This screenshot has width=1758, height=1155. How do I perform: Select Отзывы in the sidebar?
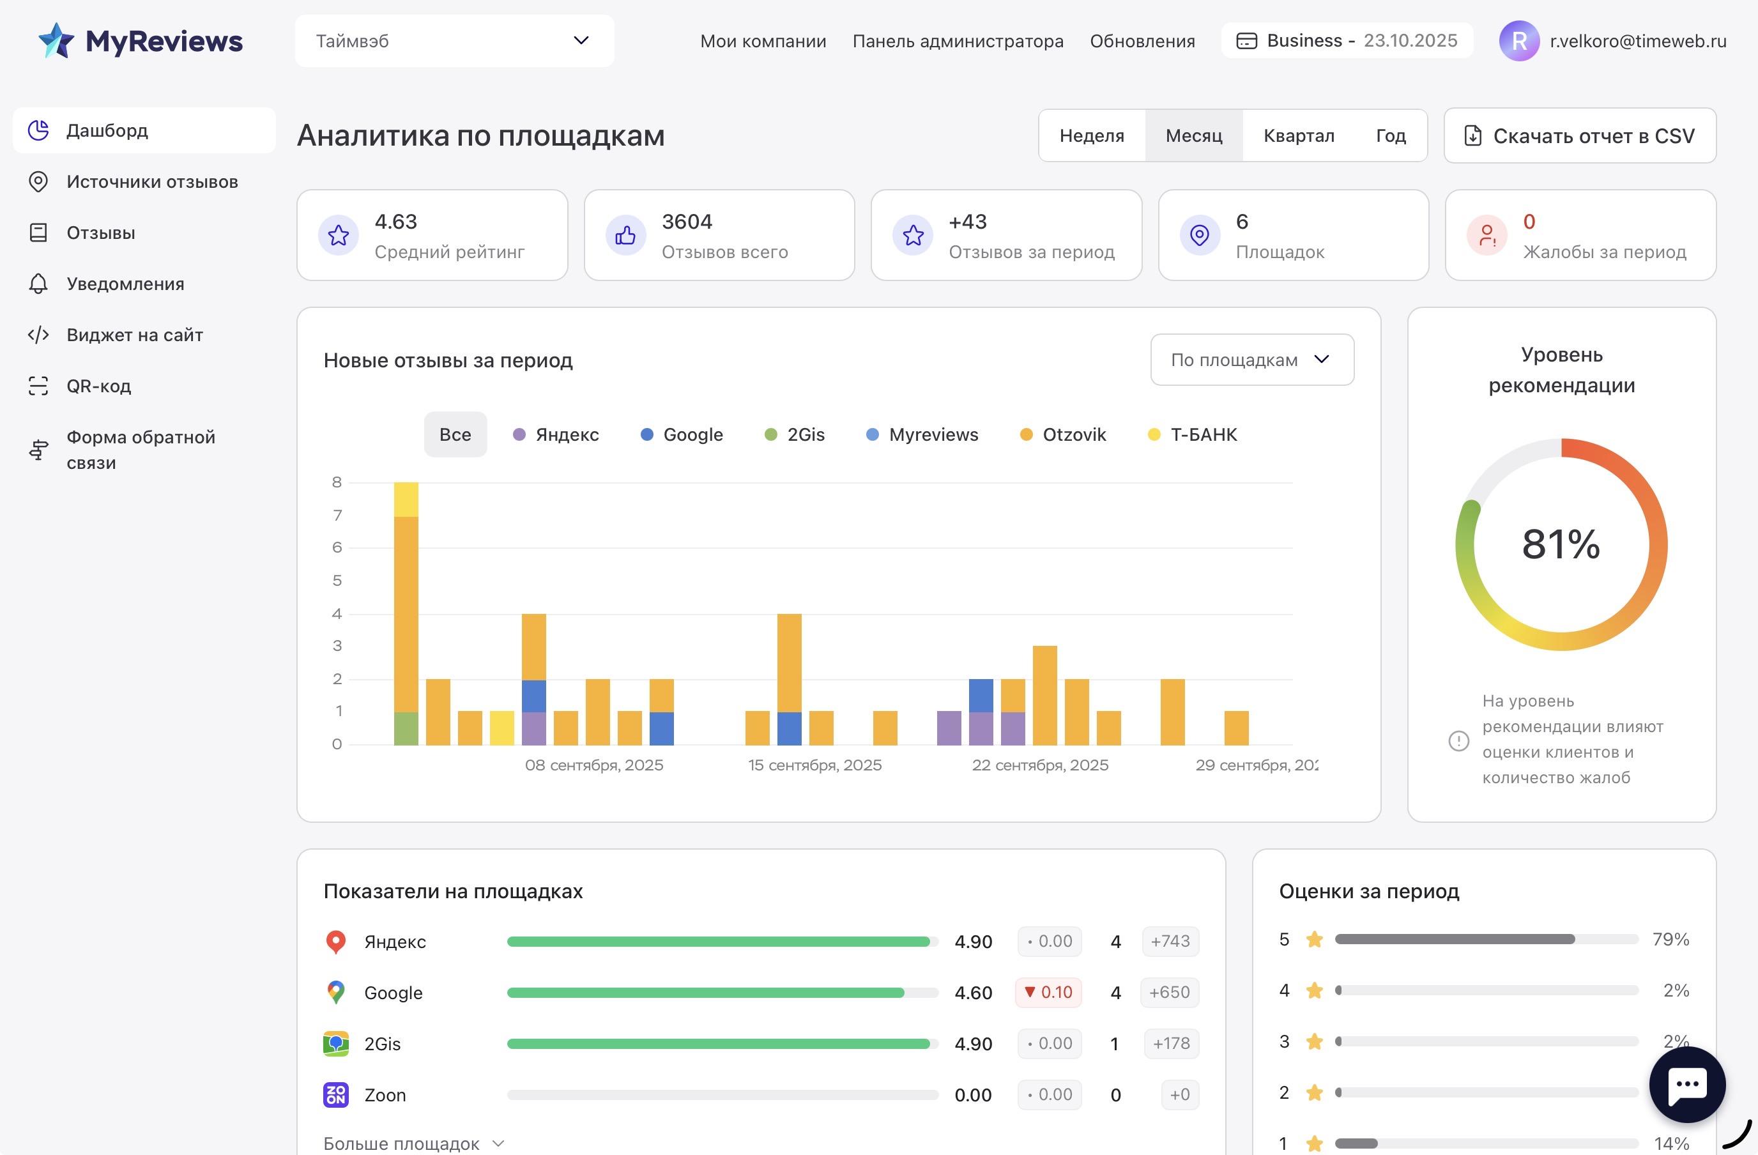(101, 233)
